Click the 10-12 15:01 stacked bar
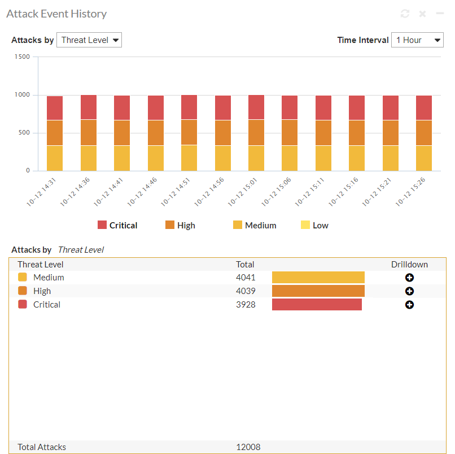 point(256,133)
